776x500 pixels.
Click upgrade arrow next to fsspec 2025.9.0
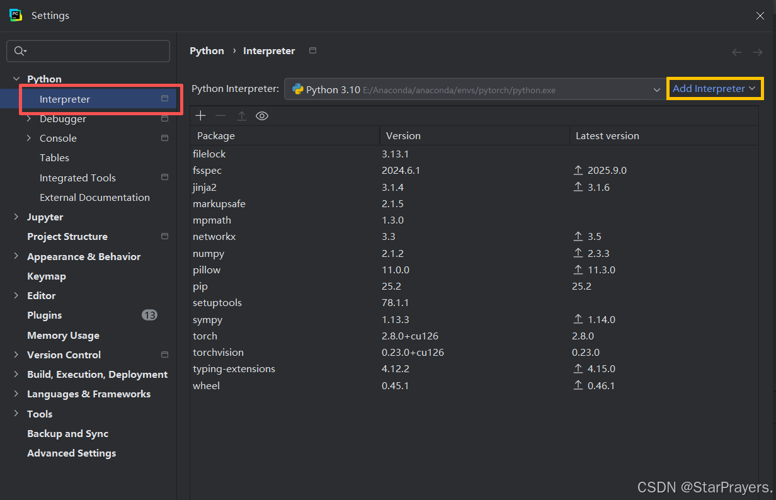578,171
